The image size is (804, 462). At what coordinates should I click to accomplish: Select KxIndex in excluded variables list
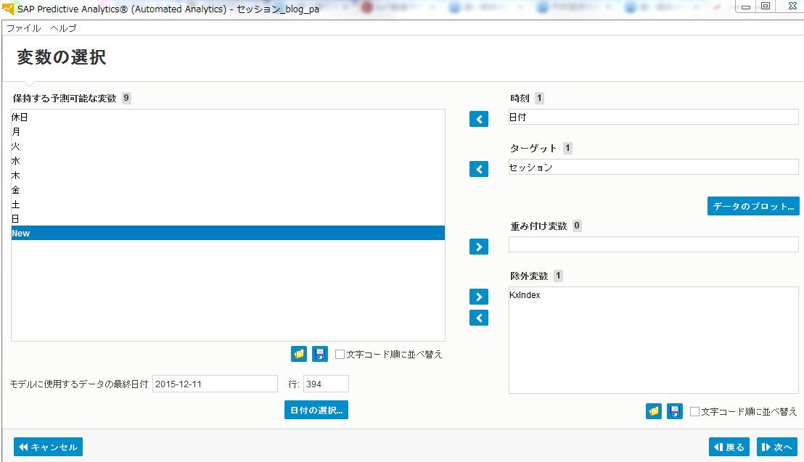[x=653, y=295]
